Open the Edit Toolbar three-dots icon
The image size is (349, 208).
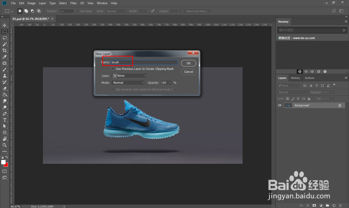(5, 151)
